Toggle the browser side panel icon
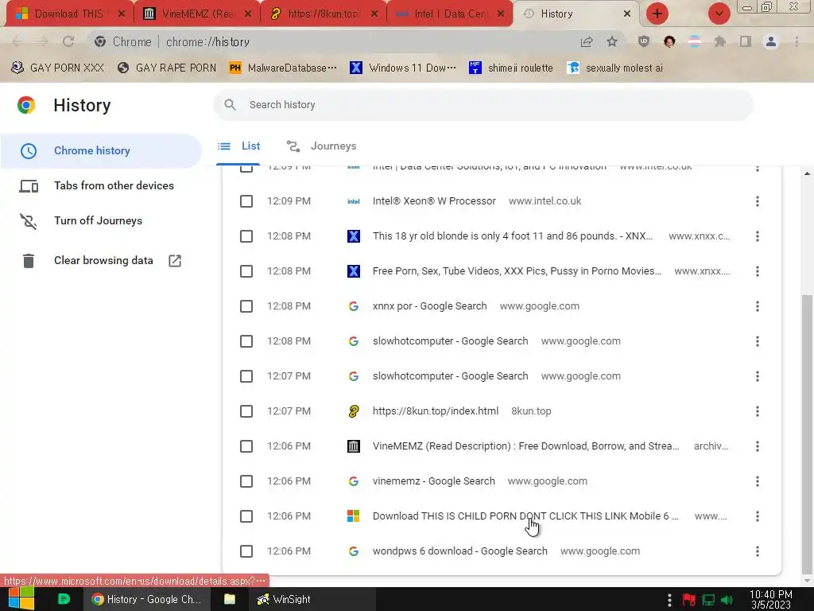 click(x=746, y=41)
